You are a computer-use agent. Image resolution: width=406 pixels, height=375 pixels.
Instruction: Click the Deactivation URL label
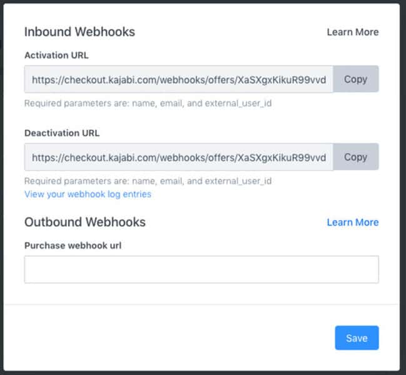62,133
